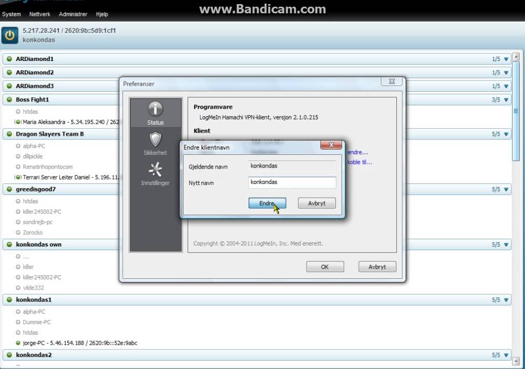This screenshot has width=525, height=369.
Task: Open the konkondas own dropdown arrow
Action: tap(506, 245)
